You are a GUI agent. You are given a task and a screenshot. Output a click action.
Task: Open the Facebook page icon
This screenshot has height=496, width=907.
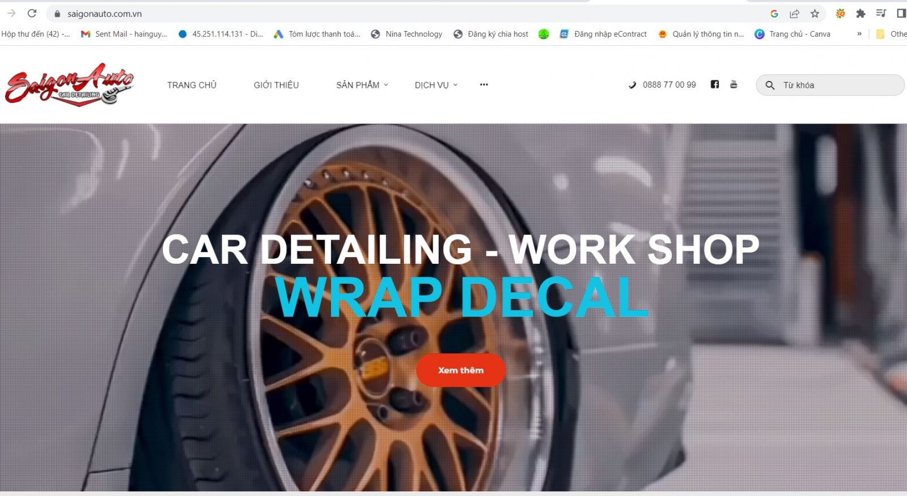click(x=715, y=84)
